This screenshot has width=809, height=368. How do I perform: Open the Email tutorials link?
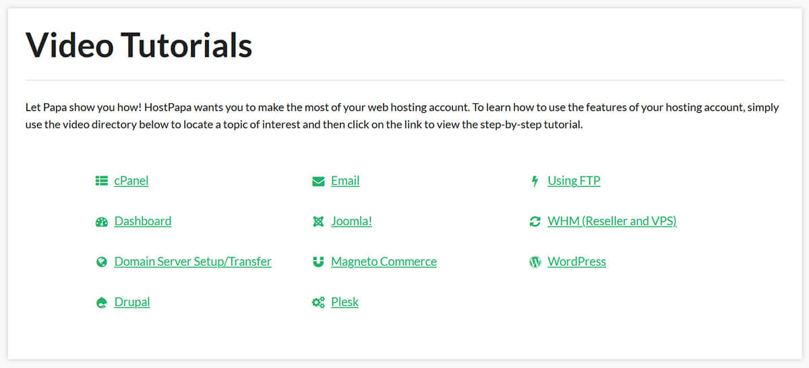[x=345, y=181]
